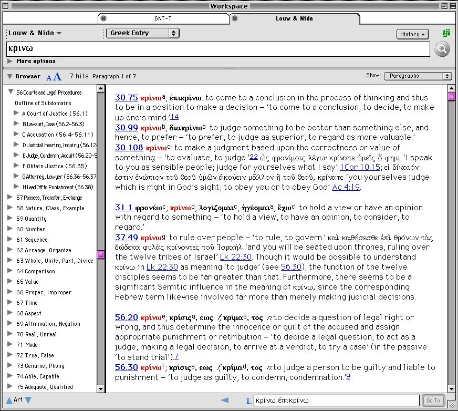The image size is (458, 411).
Task: Increase text size with large A
Action: click(x=57, y=77)
